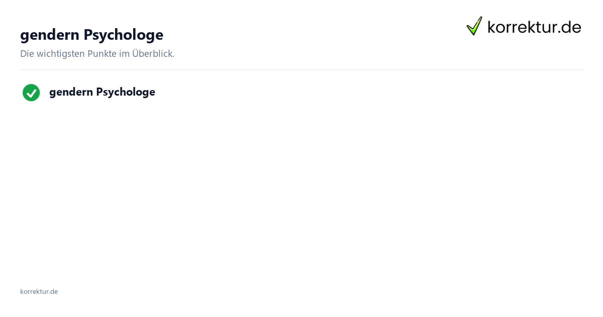The height and width of the screenshot is (317, 603).
Task: Click the word Psychologe in the checked item
Action: pos(126,92)
